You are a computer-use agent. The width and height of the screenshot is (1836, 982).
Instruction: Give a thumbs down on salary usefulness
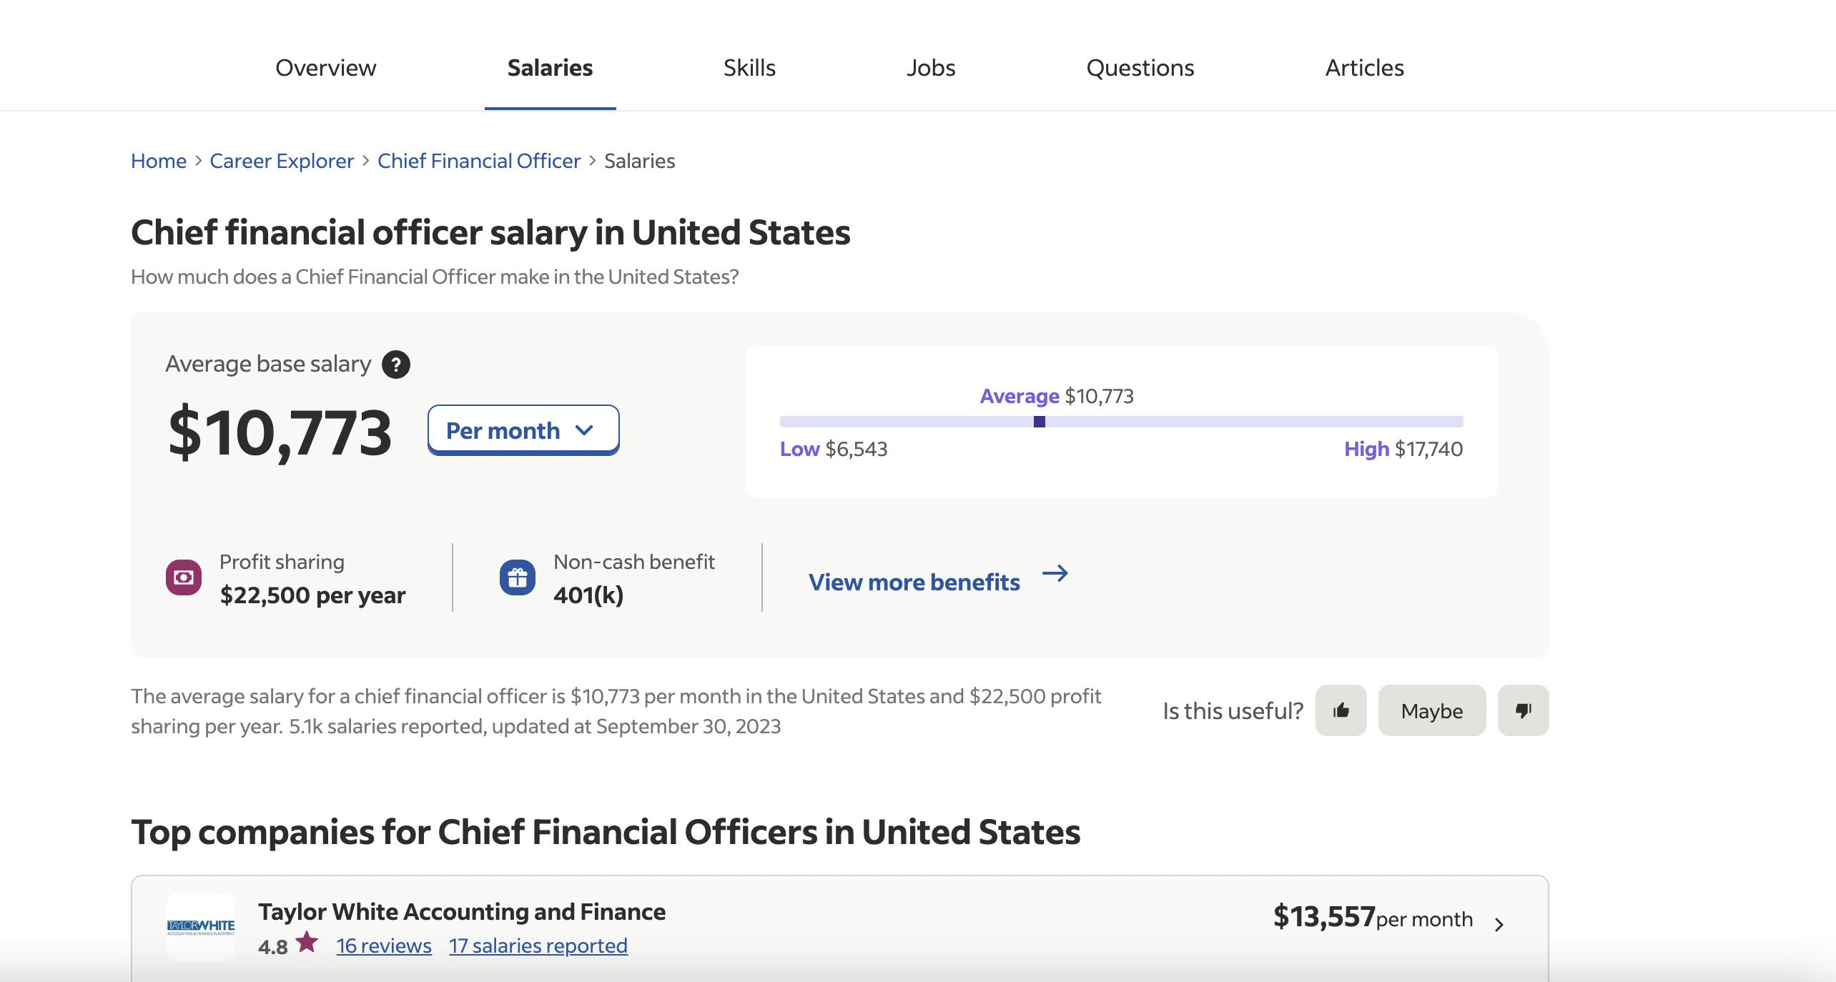click(1523, 710)
